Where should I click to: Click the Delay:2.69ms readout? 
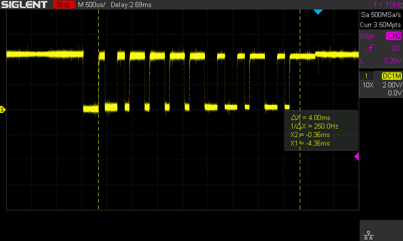click(x=127, y=5)
